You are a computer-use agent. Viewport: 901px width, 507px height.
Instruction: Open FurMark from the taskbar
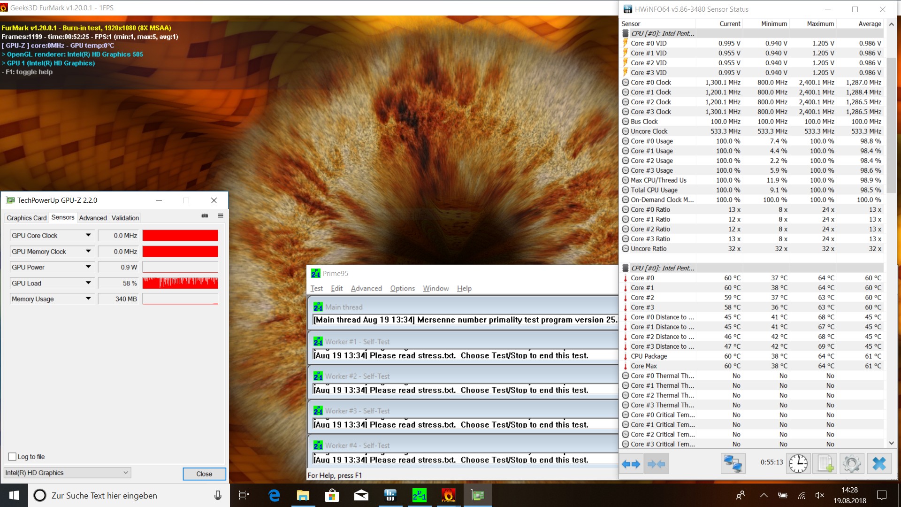tap(448, 495)
